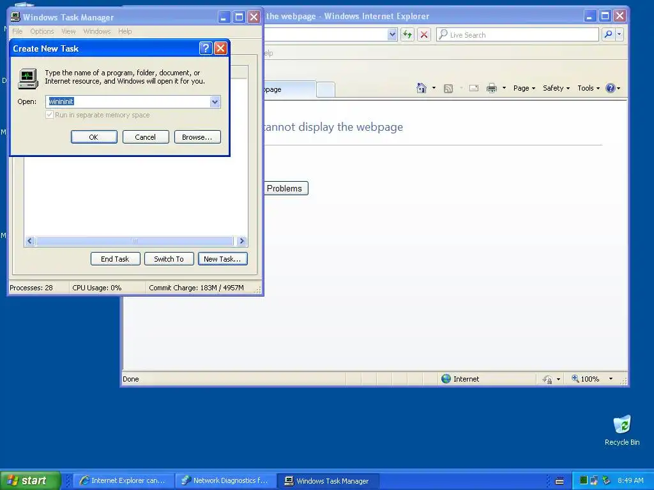Click Switch To in Task Manager
654x490 pixels.
[169, 259]
